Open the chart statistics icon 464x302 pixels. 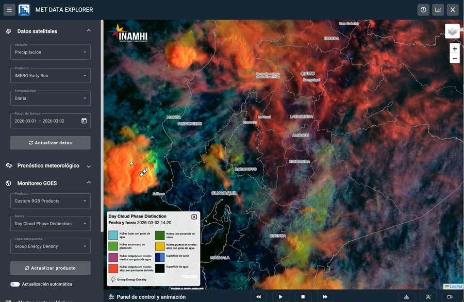(x=438, y=10)
